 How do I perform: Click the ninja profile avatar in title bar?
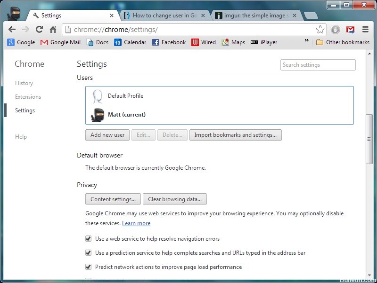[x=14, y=14]
